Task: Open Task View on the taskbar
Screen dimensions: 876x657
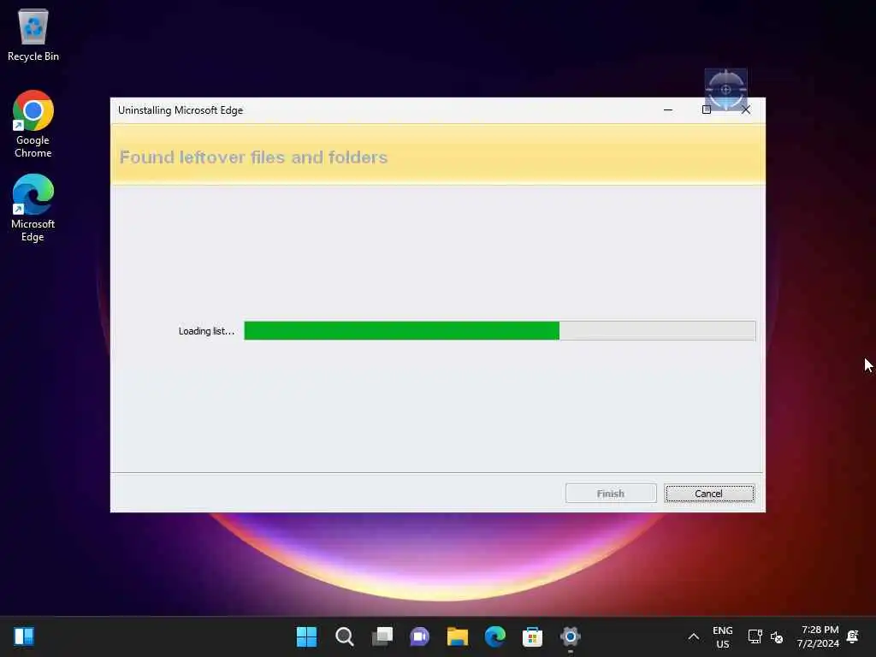Action: [382, 636]
